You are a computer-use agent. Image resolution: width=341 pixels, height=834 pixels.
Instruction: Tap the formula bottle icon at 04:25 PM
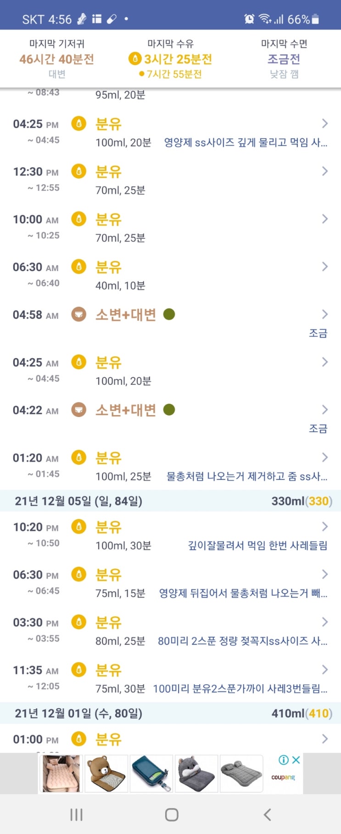tap(79, 124)
